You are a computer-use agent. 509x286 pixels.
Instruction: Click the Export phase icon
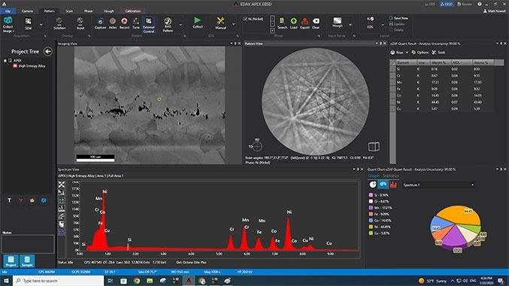click(x=304, y=21)
